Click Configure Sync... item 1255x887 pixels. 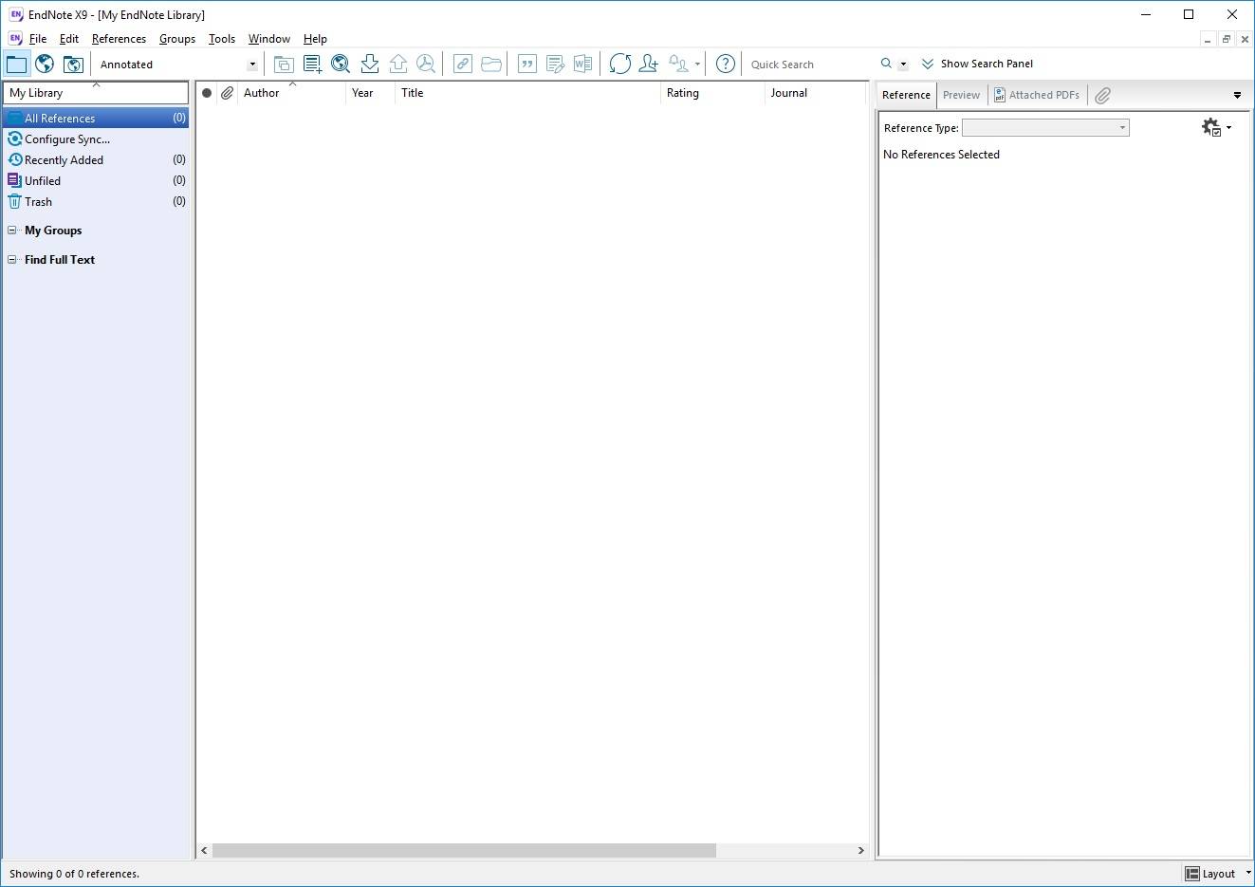pyautogui.click(x=66, y=139)
